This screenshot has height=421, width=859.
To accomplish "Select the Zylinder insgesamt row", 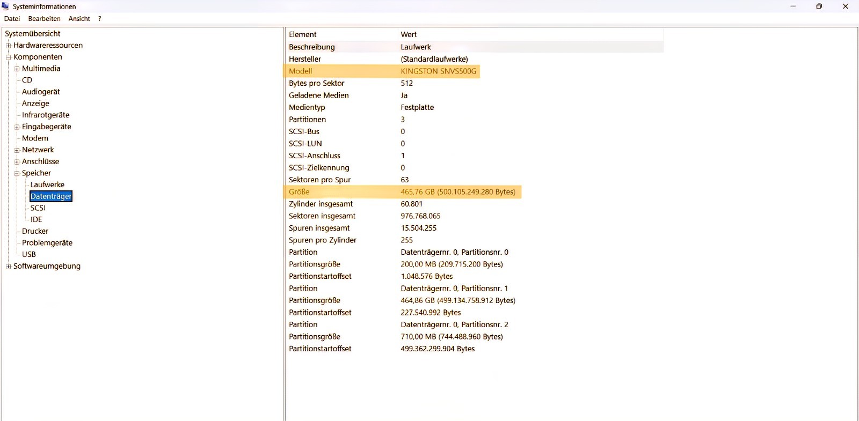I will (475, 204).
